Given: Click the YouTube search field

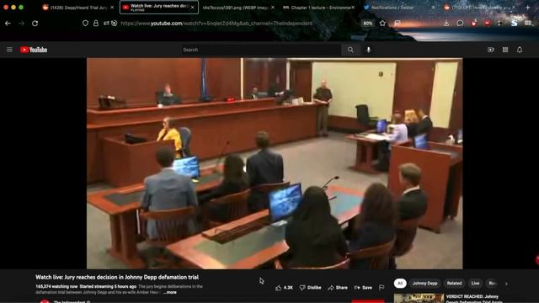Looking at the screenshot, I should (x=261, y=50).
